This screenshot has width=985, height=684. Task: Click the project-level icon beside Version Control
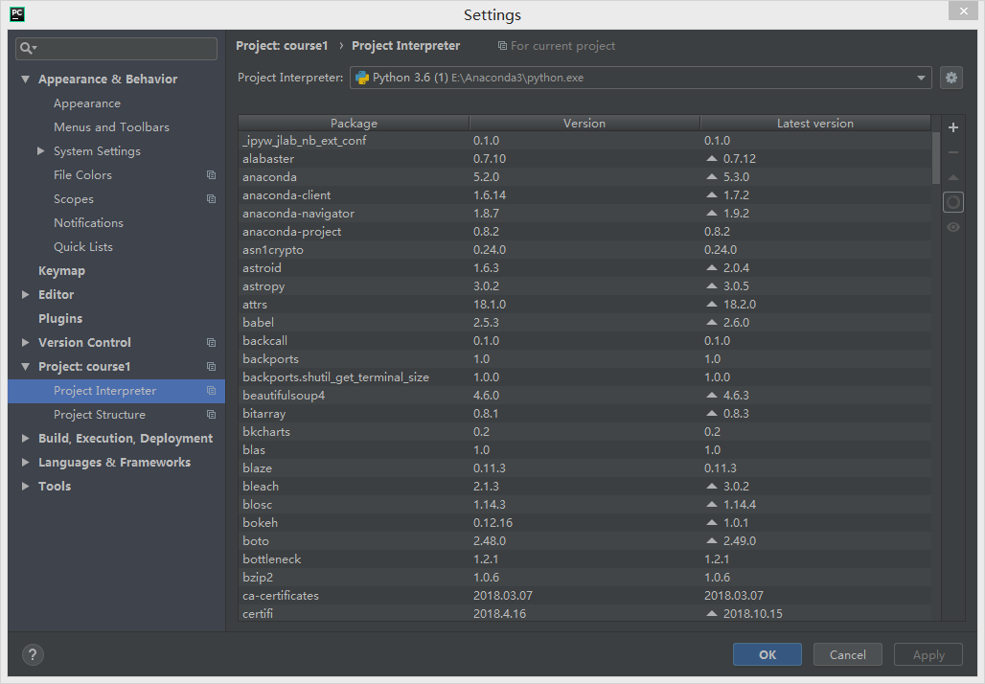pos(211,342)
